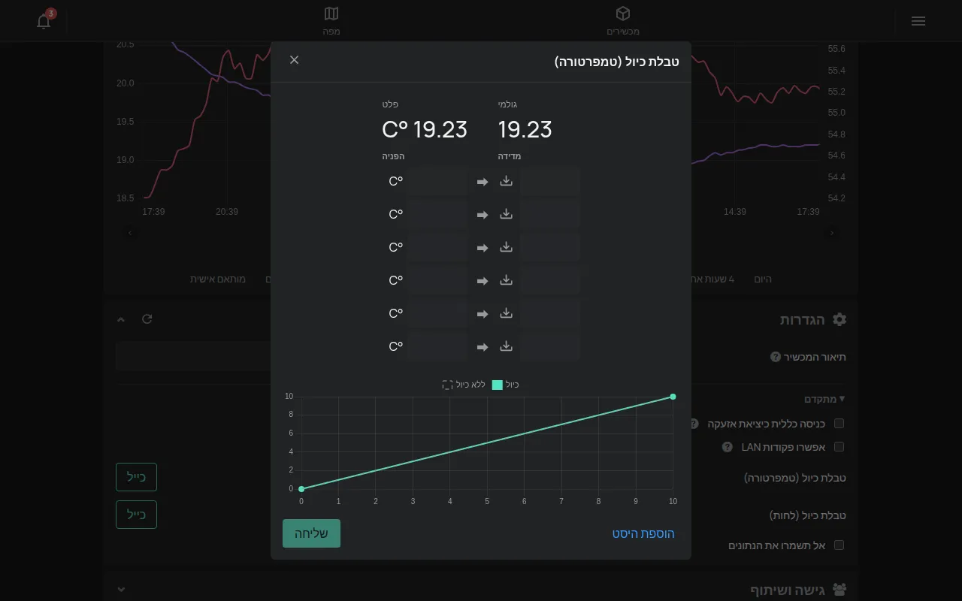Click the help icon next to תיאור המכשיר
This screenshot has height=601, width=962.
(776, 357)
